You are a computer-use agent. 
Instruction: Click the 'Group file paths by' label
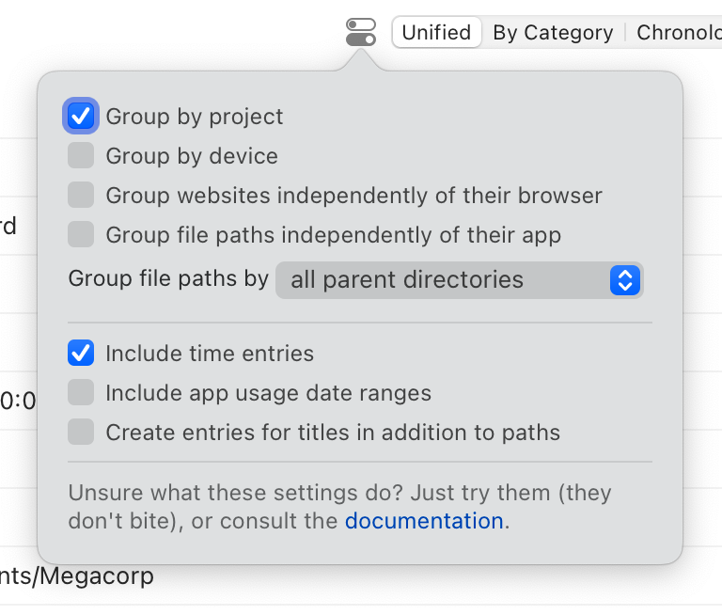[168, 279]
